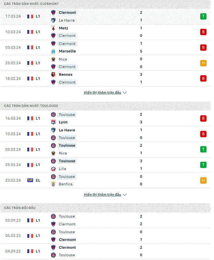
Task: Expand more Clermont matches chevron
Action: tap(125, 93)
